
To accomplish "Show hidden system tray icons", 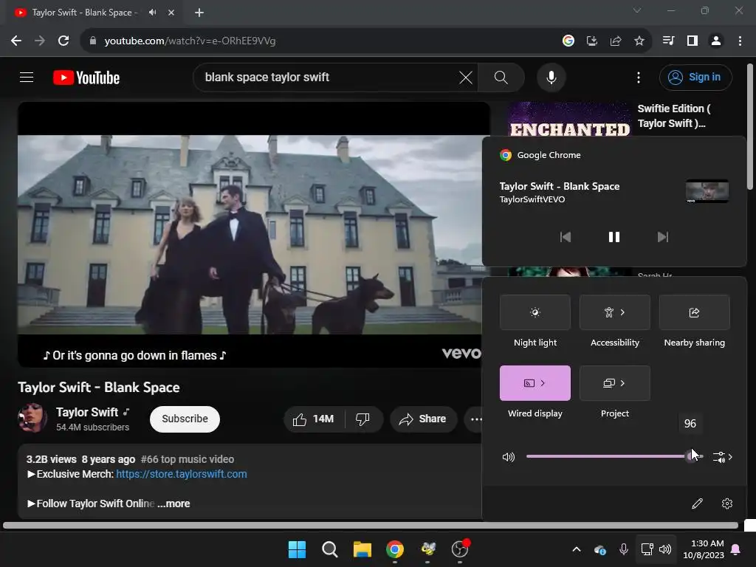I will point(576,549).
